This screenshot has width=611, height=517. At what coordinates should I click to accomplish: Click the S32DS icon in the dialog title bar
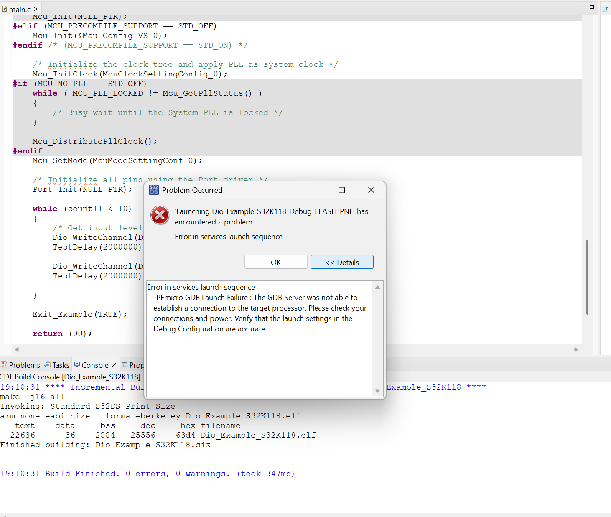pyautogui.click(x=154, y=190)
